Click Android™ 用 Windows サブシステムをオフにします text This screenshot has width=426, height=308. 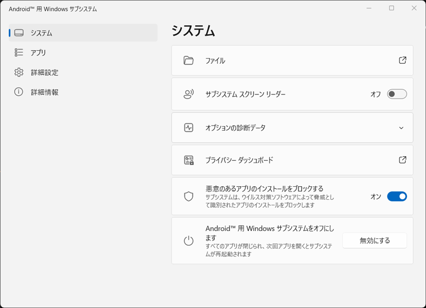tap(270, 233)
